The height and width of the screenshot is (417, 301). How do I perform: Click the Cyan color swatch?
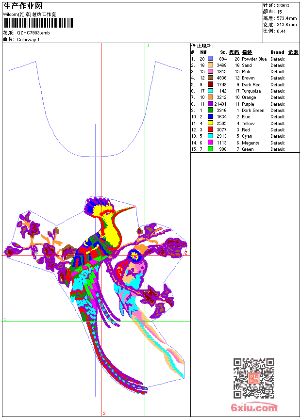pyautogui.click(x=210, y=136)
